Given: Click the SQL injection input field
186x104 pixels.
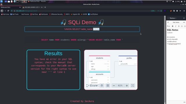Looking at the screenshot, I should pos(82,29).
